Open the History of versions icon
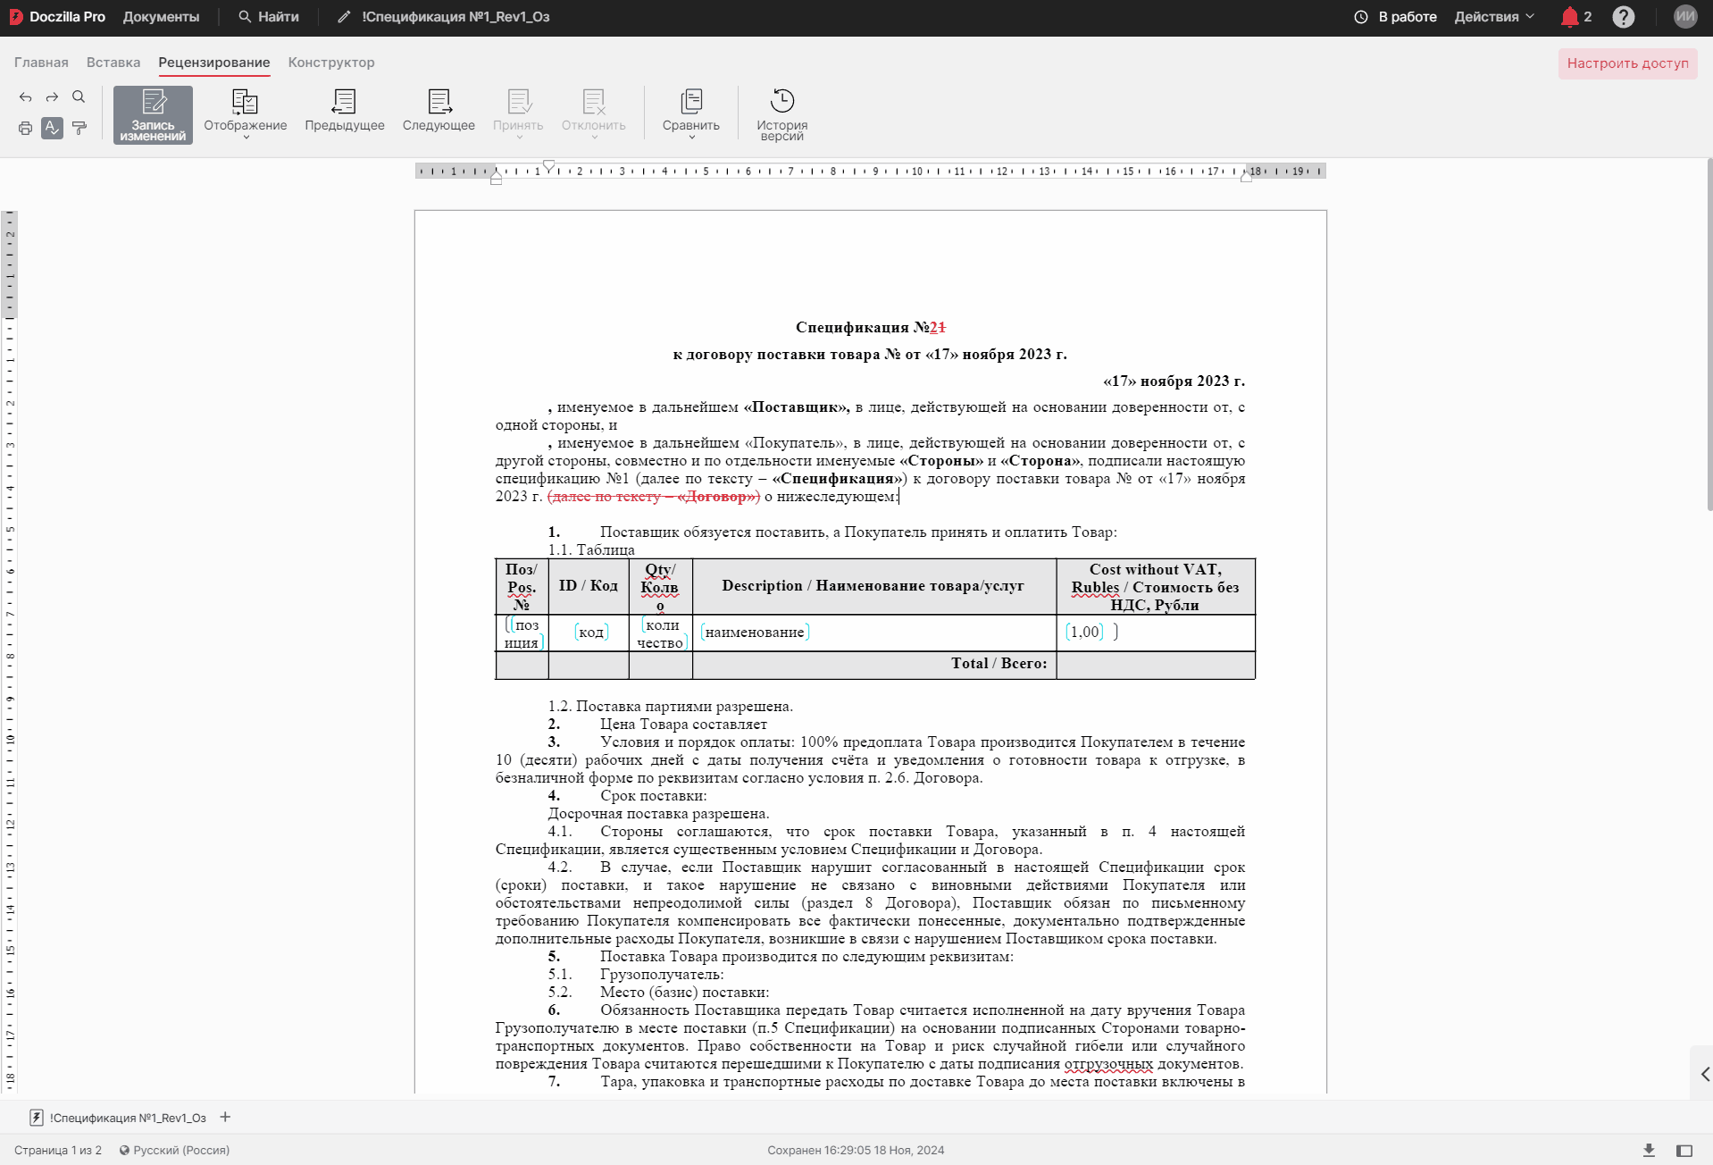 (781, 114)
